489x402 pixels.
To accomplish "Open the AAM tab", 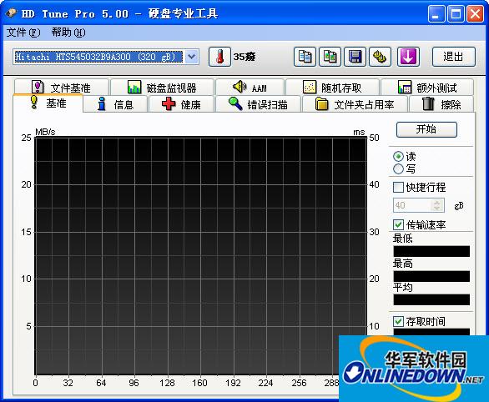I will coord(250,88).
